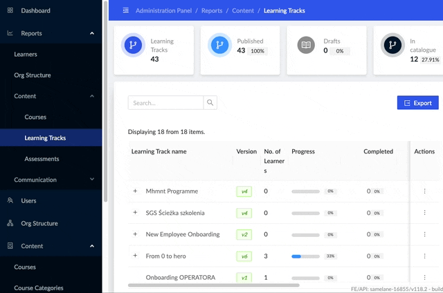
Task: Open actions menu for From 0 to hero
Action: click(424, 256)
